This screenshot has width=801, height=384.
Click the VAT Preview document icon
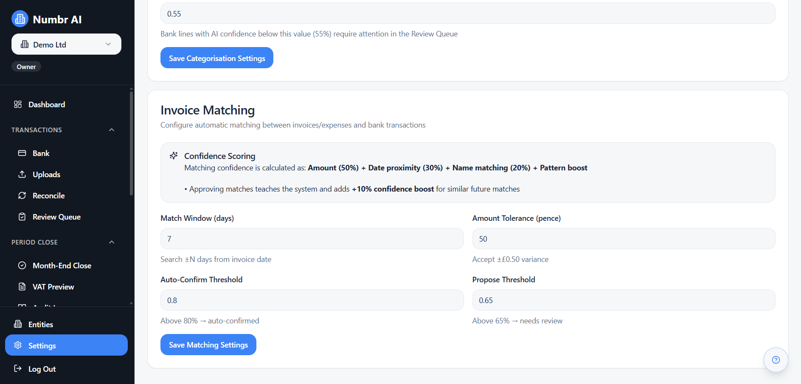click(x=22, y=287)
